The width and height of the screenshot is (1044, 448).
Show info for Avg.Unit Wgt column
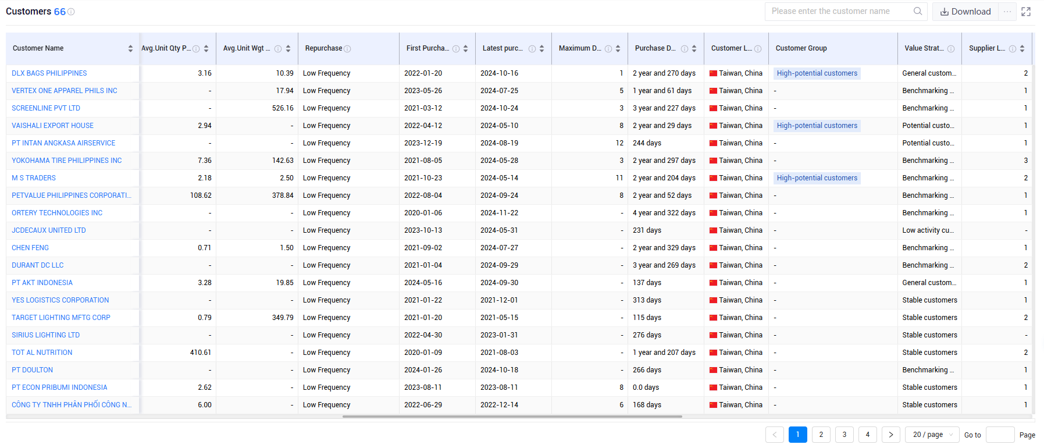tap(278, 49)
